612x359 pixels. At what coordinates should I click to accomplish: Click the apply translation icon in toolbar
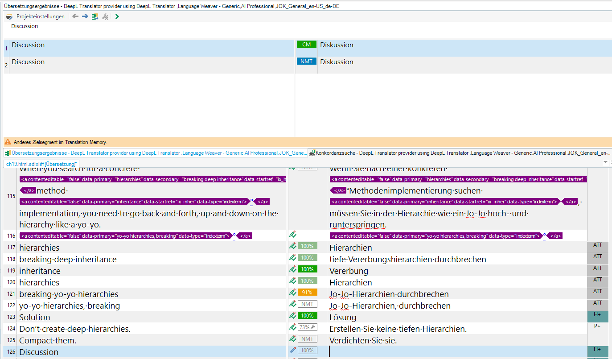pyautogui.click(x=95, y=17)
